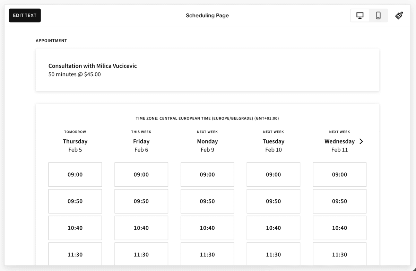Choose the 09:50 slot under Friday
The image size is (416, 271).
coord(141,201)
